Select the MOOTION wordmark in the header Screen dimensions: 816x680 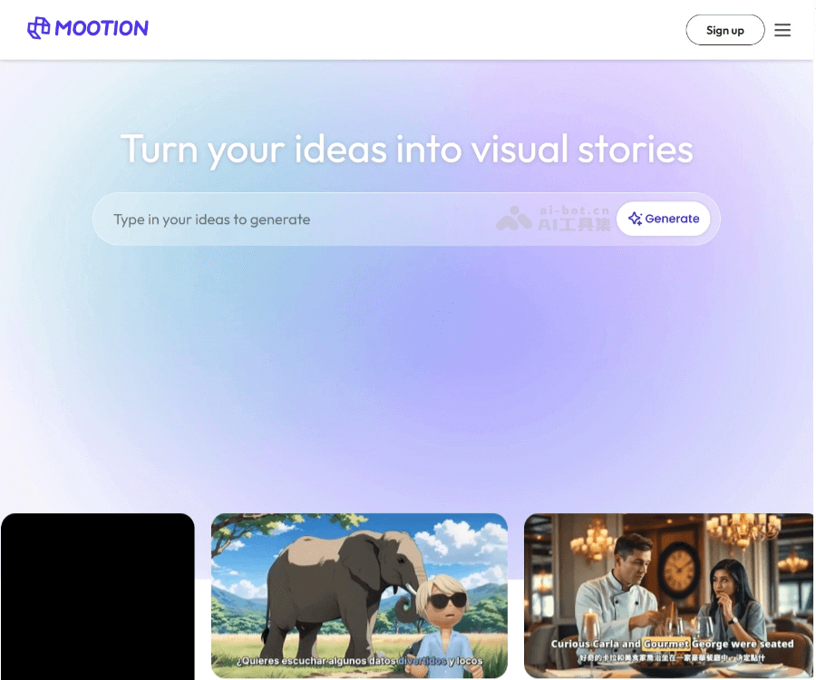[102, 28]
